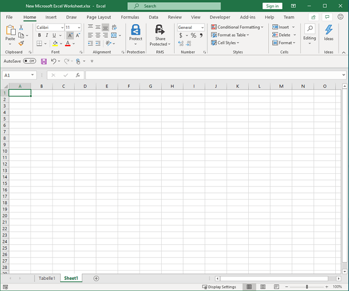Click the Merge & Center icon
The height and width of the screenshot is (291, 349).
click(114, 35)
